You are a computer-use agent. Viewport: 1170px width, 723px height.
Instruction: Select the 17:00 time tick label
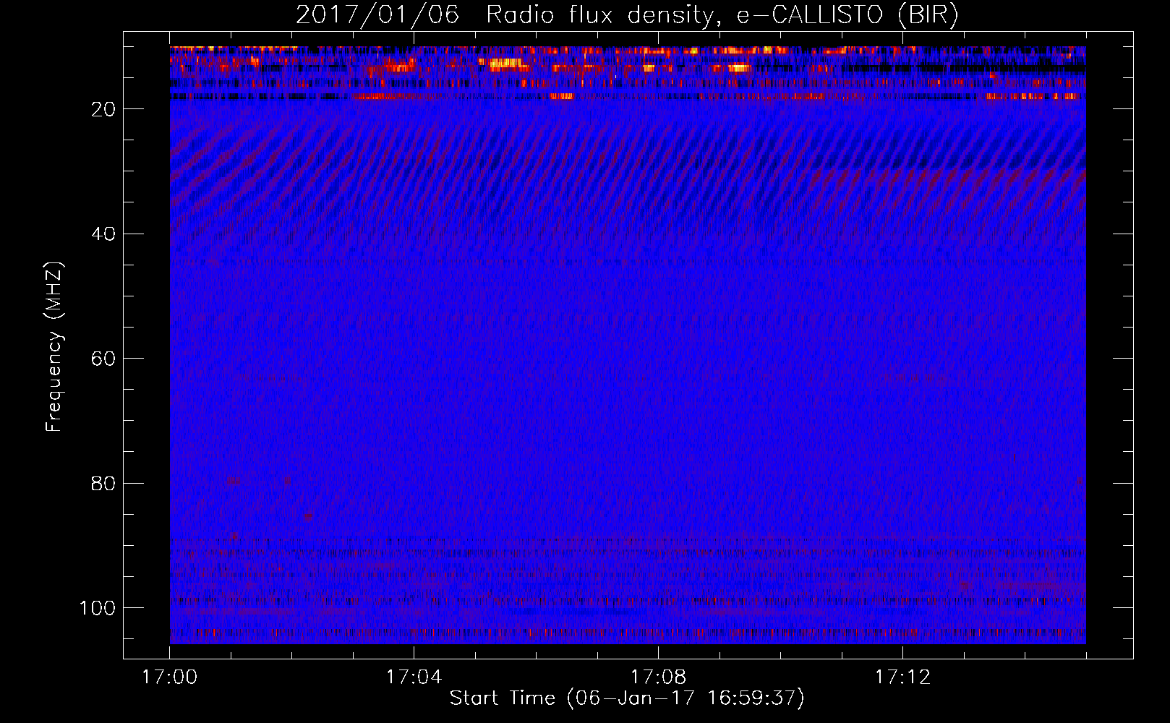(x=169, y=677)
